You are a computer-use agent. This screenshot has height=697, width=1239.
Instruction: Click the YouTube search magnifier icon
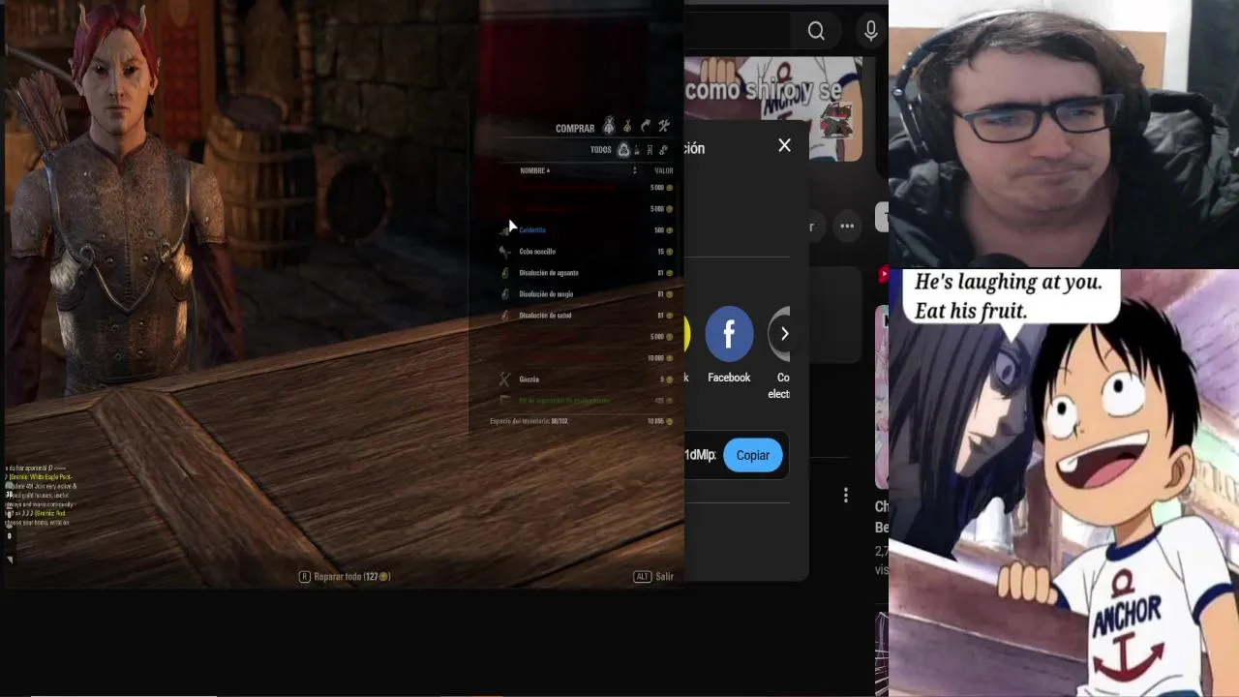click(x=816, y=31)
